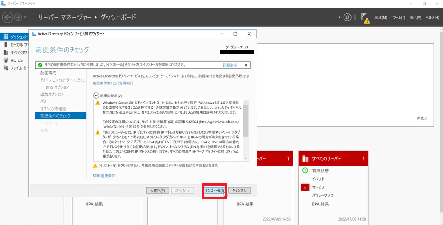This screenshot has height=225, width=443.
Task: Click the Cancel (キャンセル) button
Action: click(239, 190)
